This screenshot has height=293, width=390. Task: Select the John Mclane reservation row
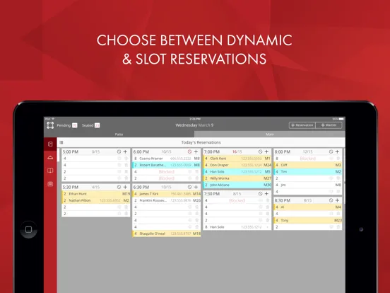237,185
